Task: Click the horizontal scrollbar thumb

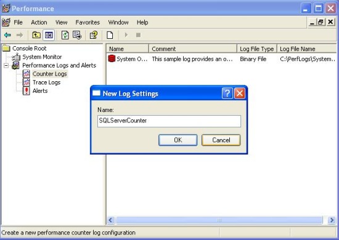Action: [219, 220]
